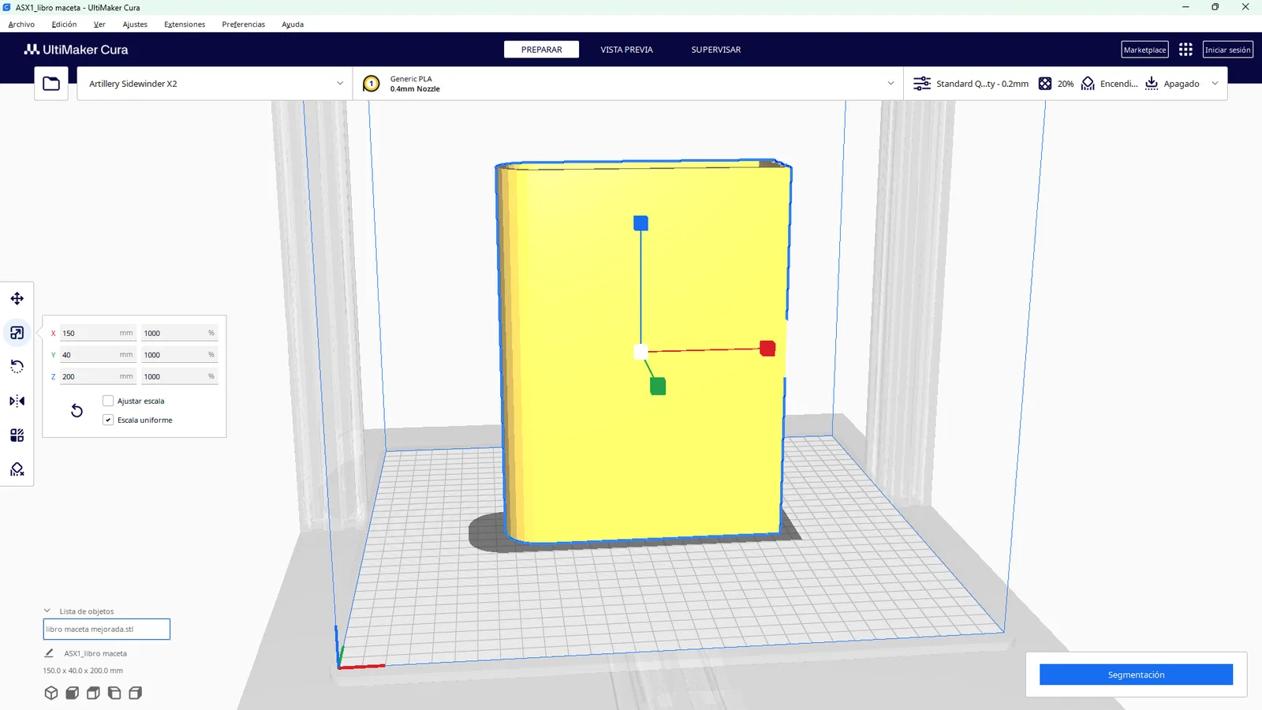
Task: Switch to SUPERVISAR stage
Action: pos(716,50)
